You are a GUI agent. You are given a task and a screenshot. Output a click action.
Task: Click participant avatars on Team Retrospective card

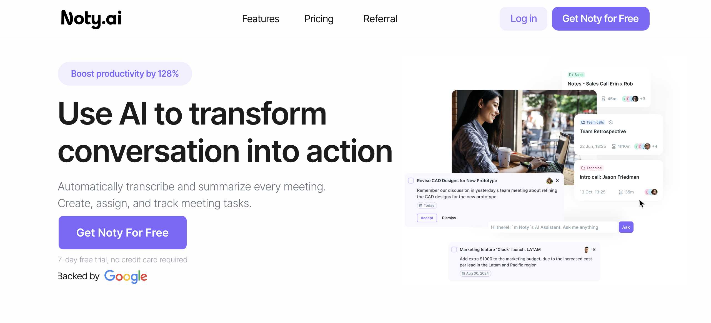coord(642,146)
